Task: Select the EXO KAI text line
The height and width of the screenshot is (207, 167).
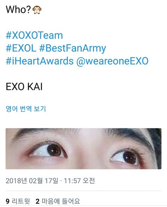Action: [24, 87]
